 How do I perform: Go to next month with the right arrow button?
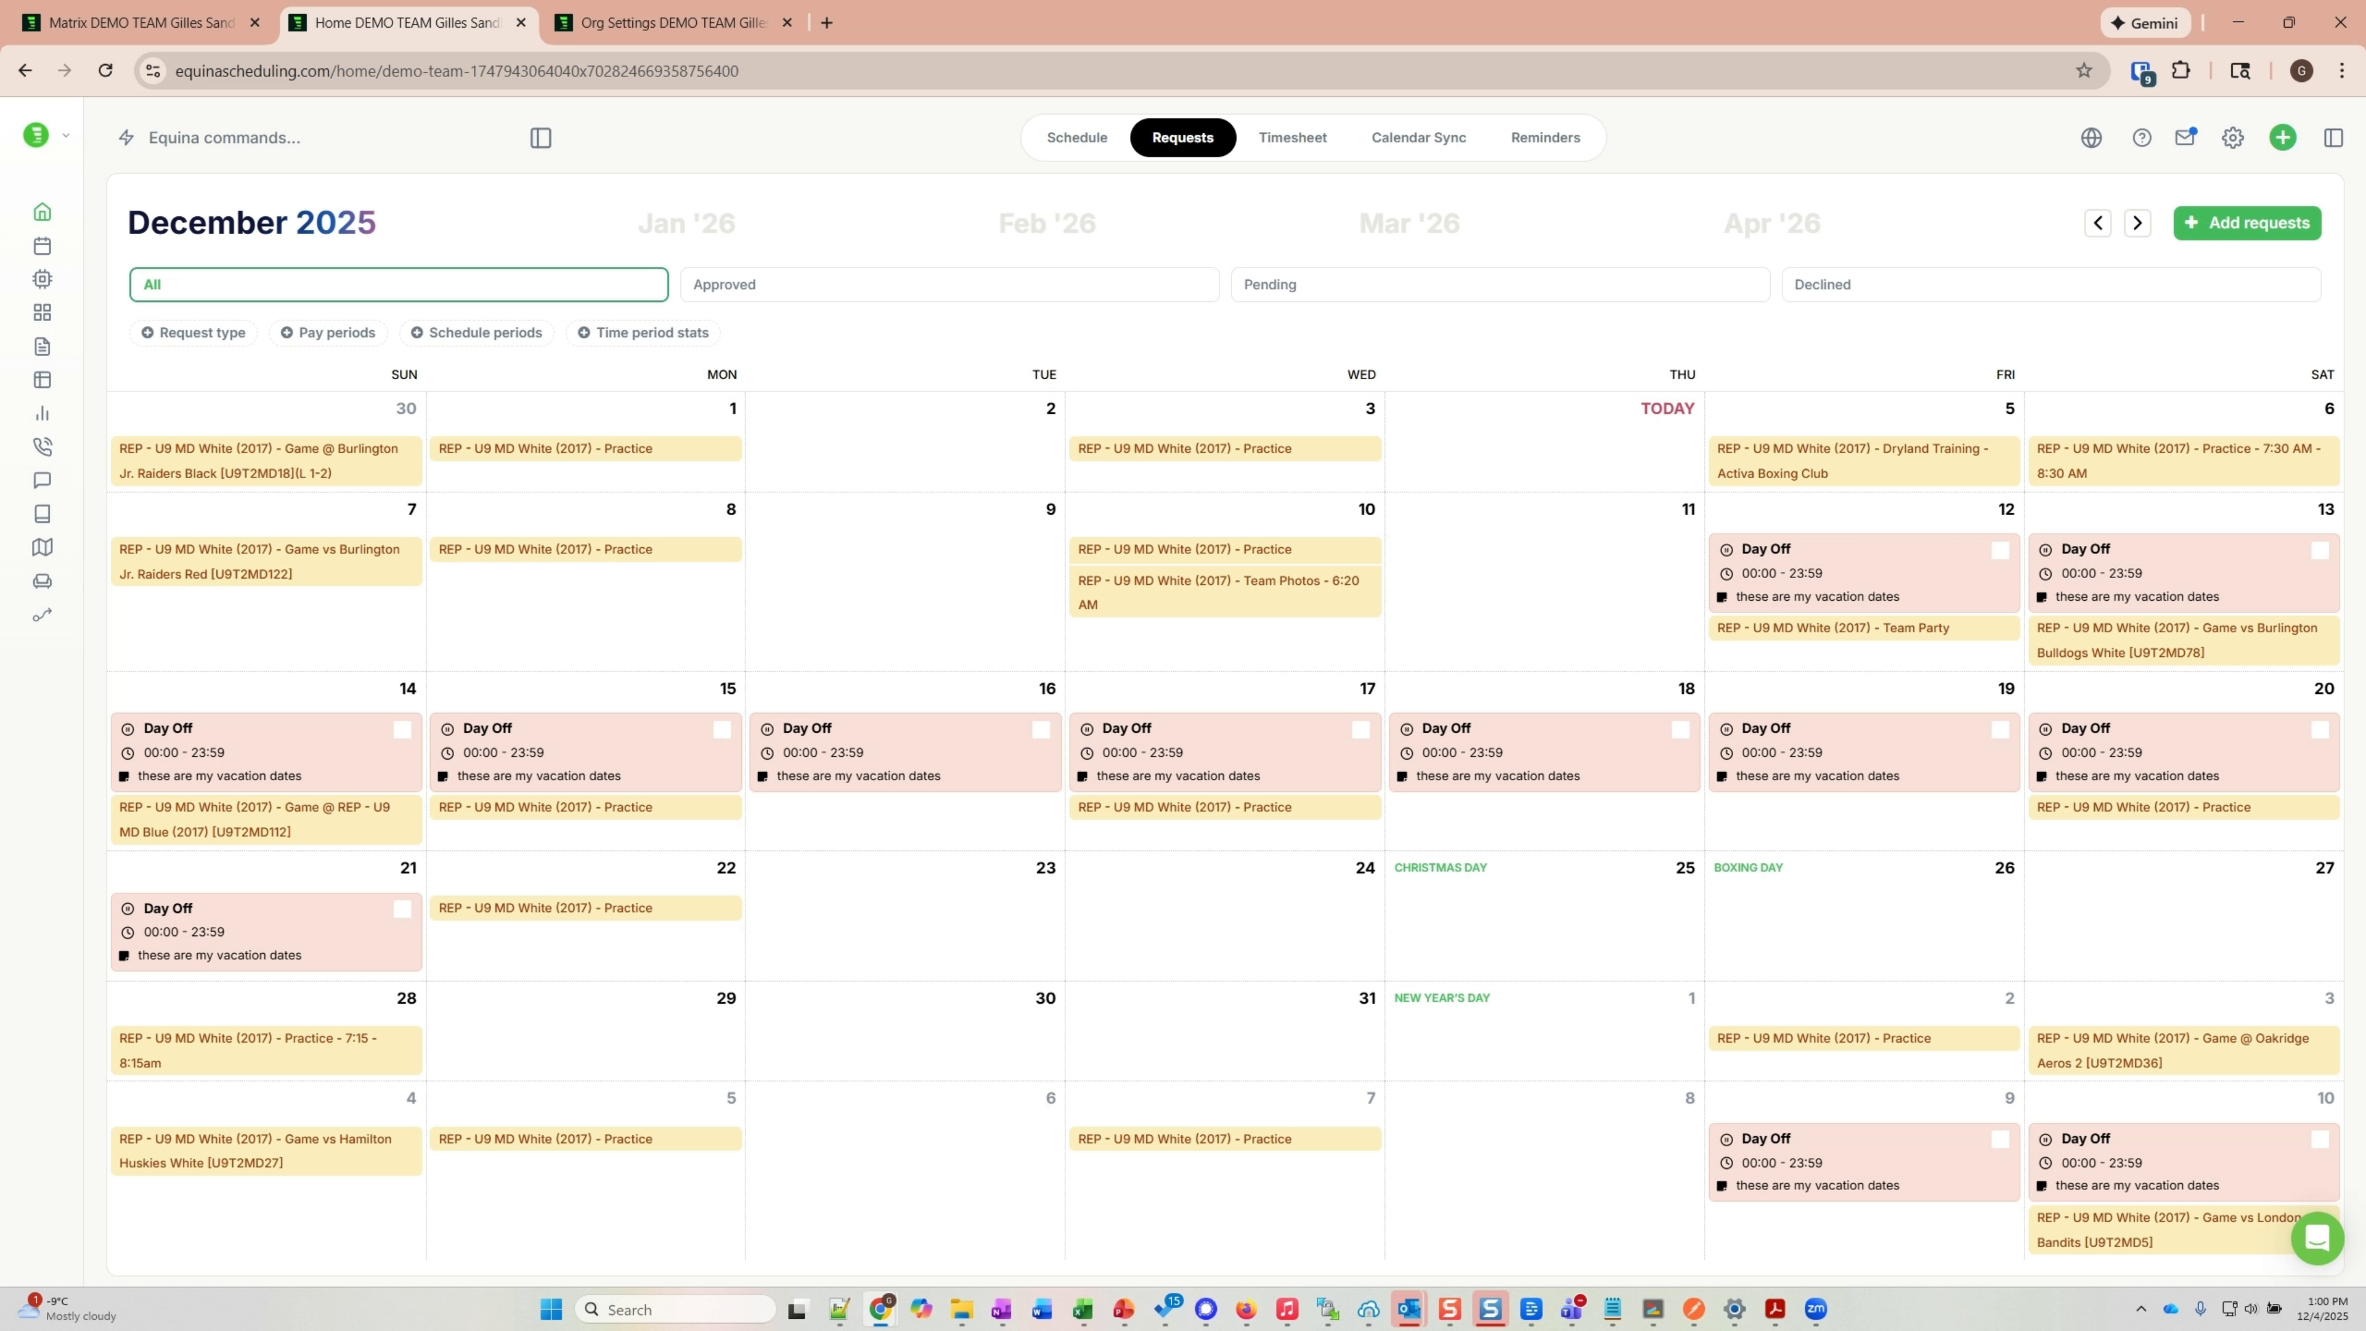[x=2138, y=223]
